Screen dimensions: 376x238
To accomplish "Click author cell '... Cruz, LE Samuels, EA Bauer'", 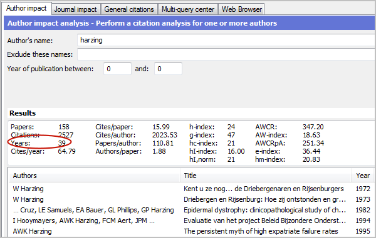I will pyautogui.click(x=93, y=210).
